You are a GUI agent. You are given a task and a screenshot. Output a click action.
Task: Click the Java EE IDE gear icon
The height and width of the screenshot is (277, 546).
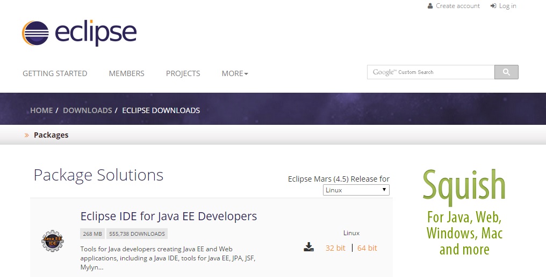coord(53,241)
